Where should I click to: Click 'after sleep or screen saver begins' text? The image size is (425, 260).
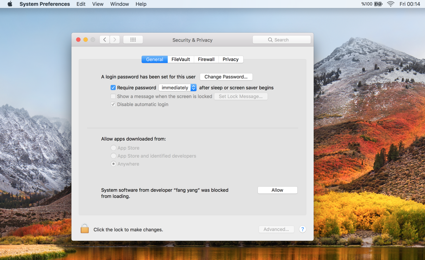point(236,88)
